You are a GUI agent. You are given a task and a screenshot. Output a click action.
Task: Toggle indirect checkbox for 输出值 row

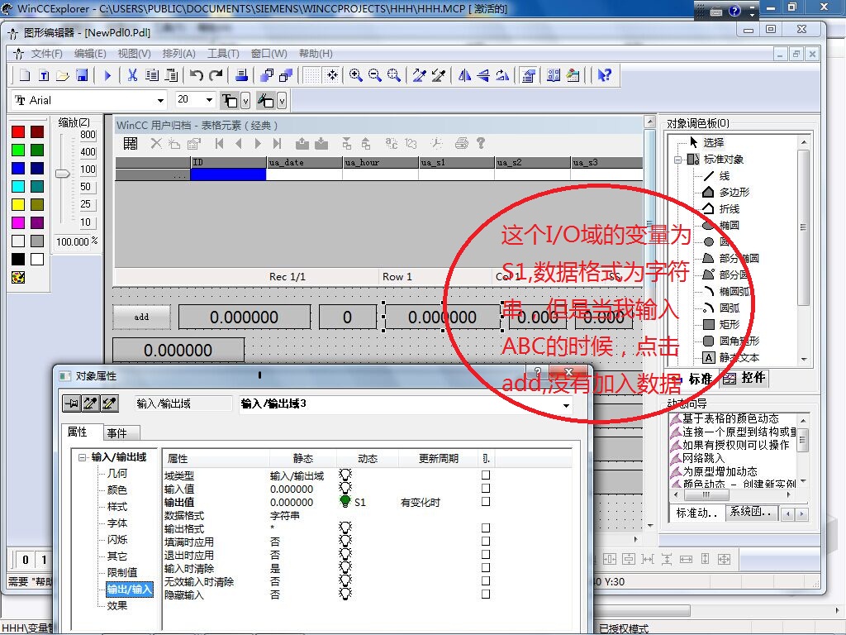click(486, 502)
